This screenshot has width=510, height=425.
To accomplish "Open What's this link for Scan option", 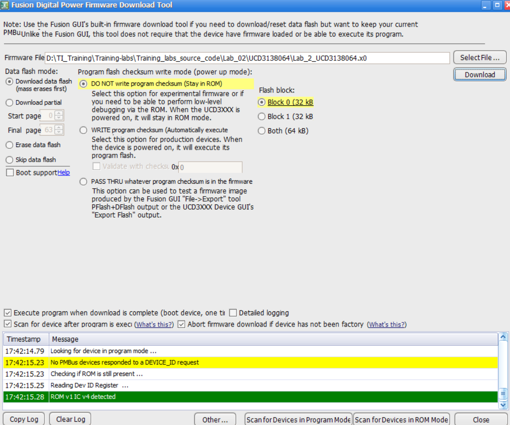I will pyautogui.click(x=154, y=324).
